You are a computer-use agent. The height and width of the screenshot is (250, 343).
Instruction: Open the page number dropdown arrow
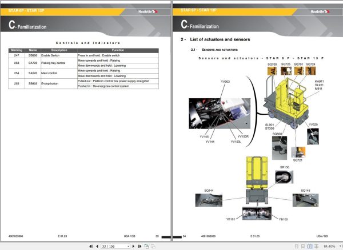click(x=129, y=246)
